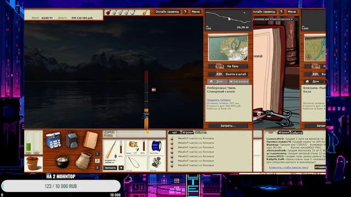
Task: Click Lomov2022 first chat message
Action: point(296,138)
